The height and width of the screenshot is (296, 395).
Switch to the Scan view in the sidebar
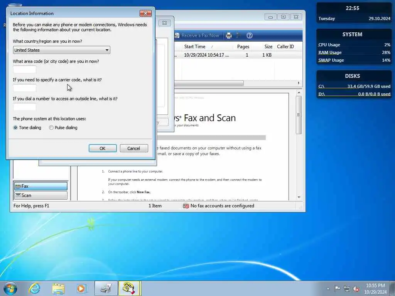[41, 195]
